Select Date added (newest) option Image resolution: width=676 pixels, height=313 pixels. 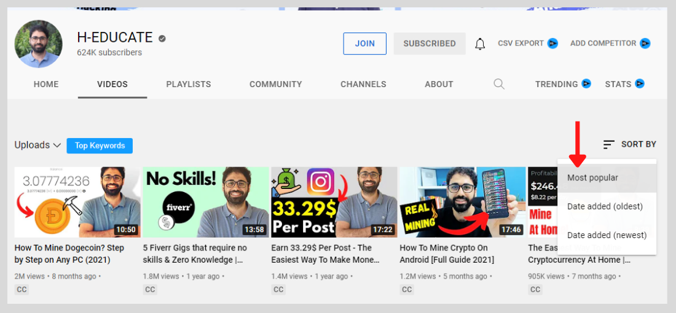coord(607,236)
